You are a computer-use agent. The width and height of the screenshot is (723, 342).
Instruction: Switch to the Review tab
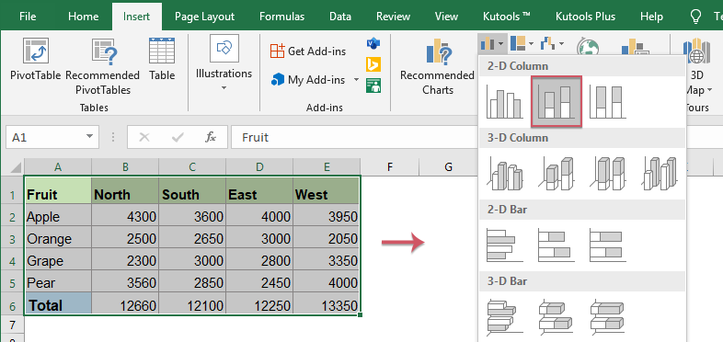(x=393, y=17)
